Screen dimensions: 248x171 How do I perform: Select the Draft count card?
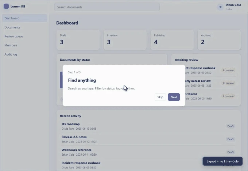pos(78,40)
